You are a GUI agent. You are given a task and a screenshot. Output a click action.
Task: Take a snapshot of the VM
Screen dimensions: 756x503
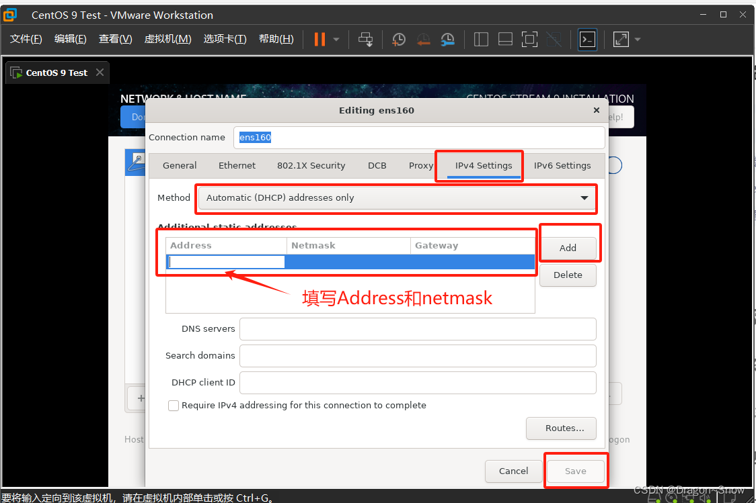pos(399,40)
